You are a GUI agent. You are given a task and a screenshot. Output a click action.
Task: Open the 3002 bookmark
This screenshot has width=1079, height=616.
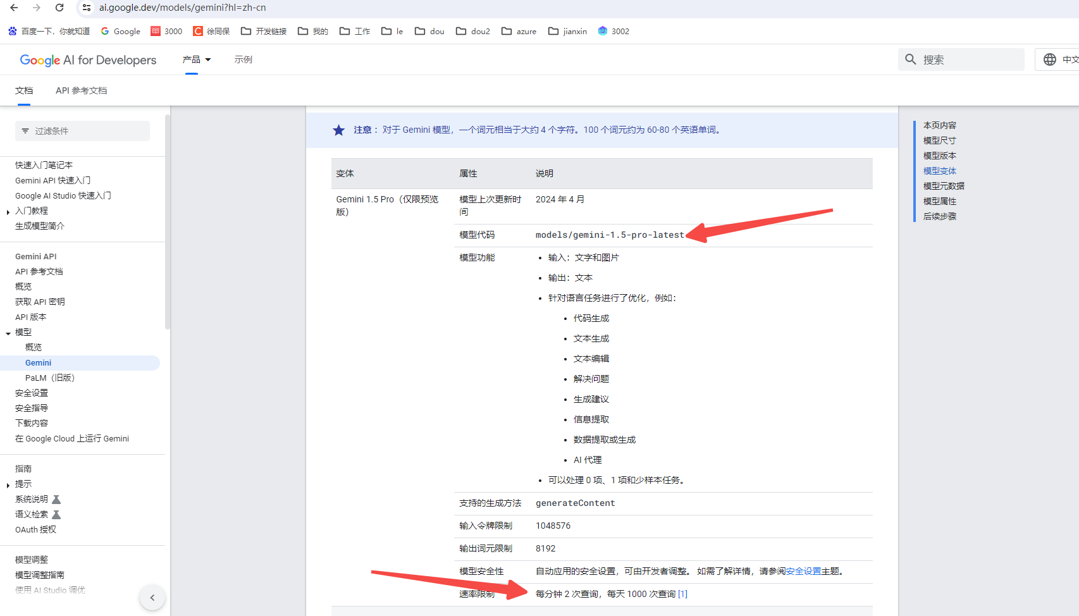coord(613,31)
